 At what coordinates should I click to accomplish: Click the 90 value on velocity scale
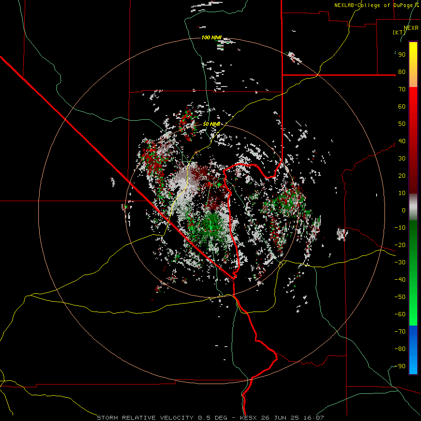(402, 55)
